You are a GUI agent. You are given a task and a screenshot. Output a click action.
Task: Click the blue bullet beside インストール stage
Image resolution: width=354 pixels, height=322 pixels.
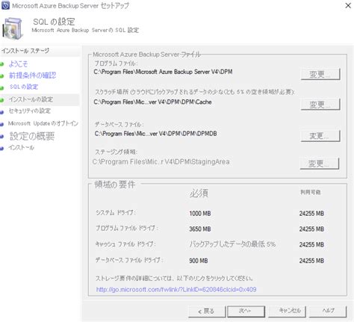click(2, 149)
